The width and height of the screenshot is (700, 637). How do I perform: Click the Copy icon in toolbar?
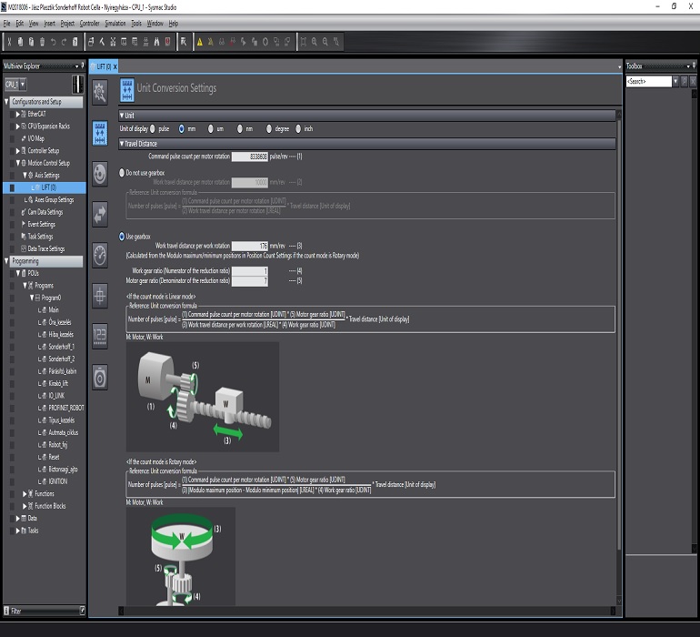[20, 42]
